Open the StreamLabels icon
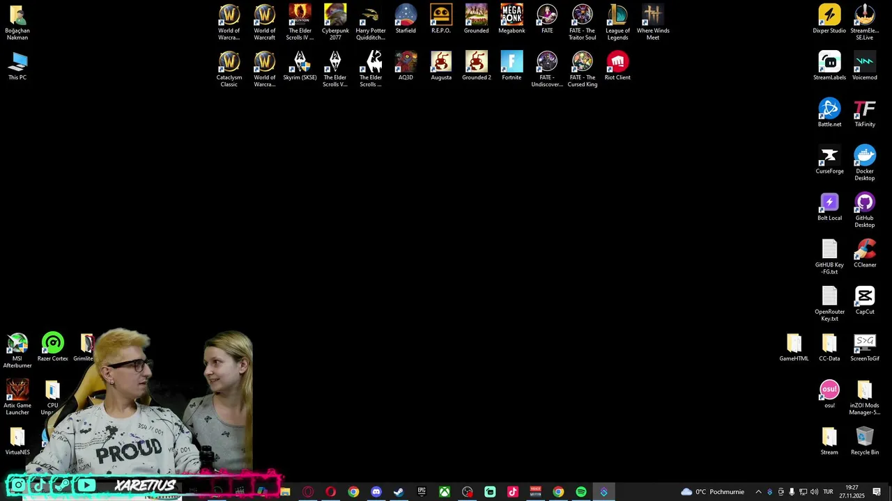Image resolution: width=892 pixels, height=501 pixels. point(829,65)
